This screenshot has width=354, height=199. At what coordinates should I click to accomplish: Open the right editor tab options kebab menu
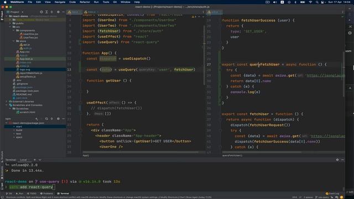pos(342,12)
